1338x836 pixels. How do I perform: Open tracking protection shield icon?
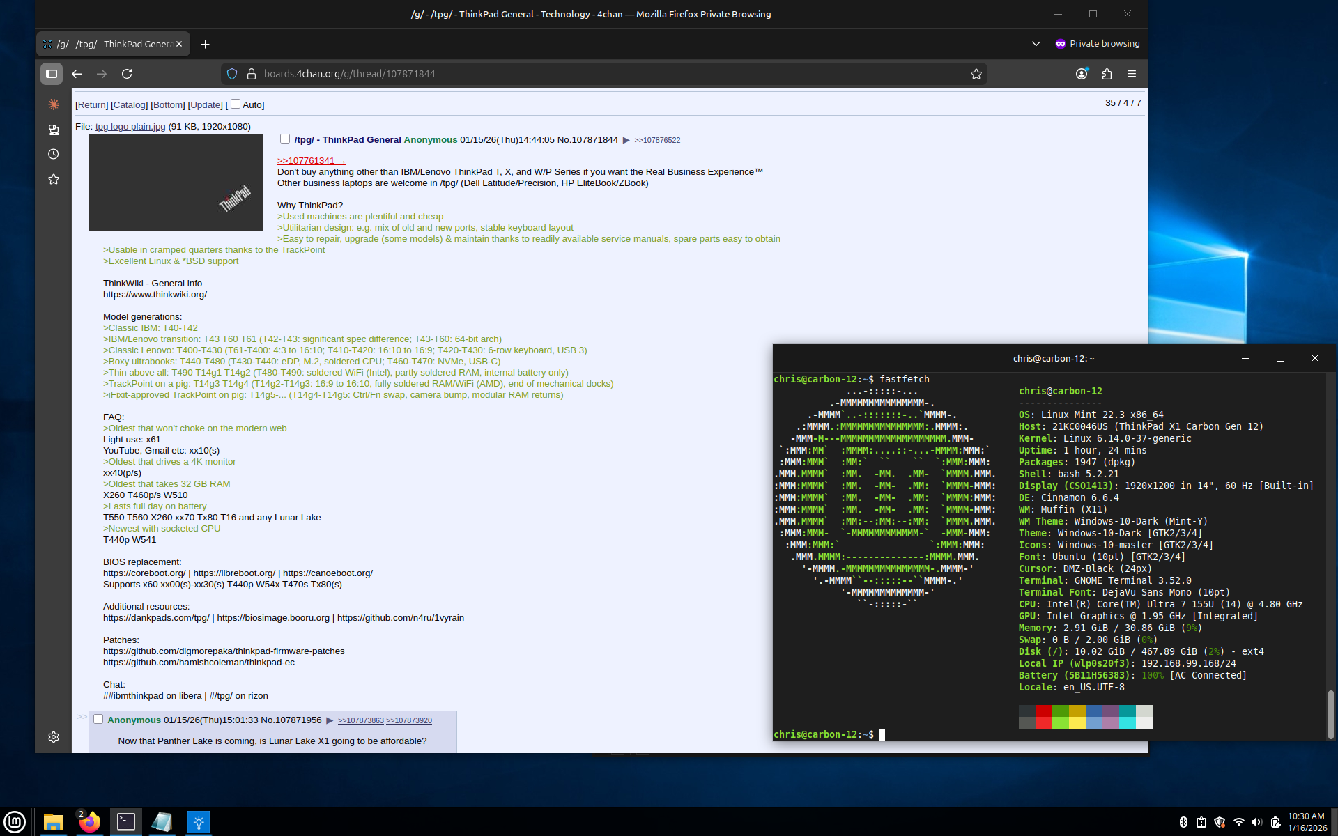tap(232, 74)
